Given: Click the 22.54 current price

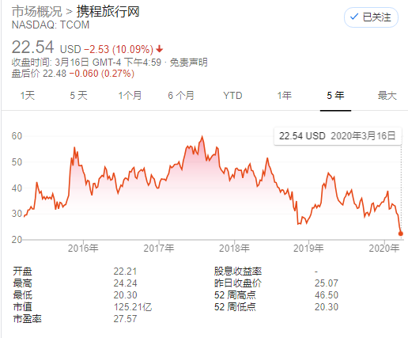Looking at the screenshot, I should pos(32,47).
